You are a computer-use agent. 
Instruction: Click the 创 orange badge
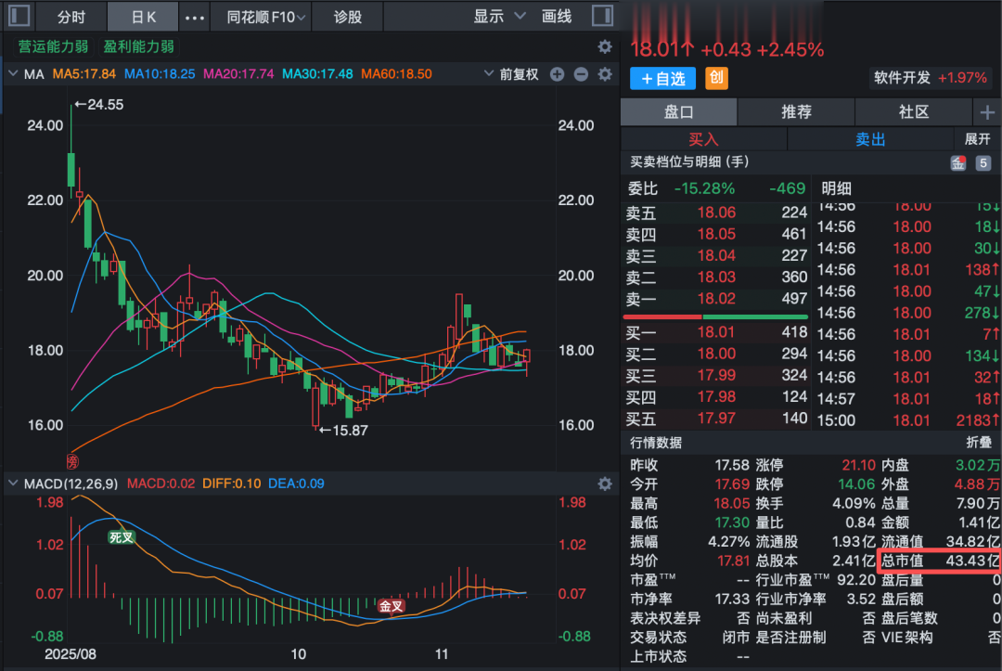point(715,78)
